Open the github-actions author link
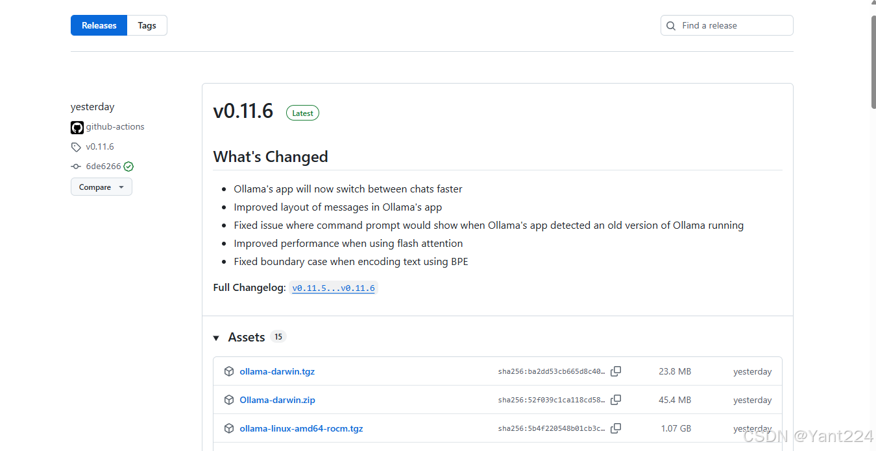Image resolution: width=876 pixels, height=451 pixels. [x=115, y=127]
